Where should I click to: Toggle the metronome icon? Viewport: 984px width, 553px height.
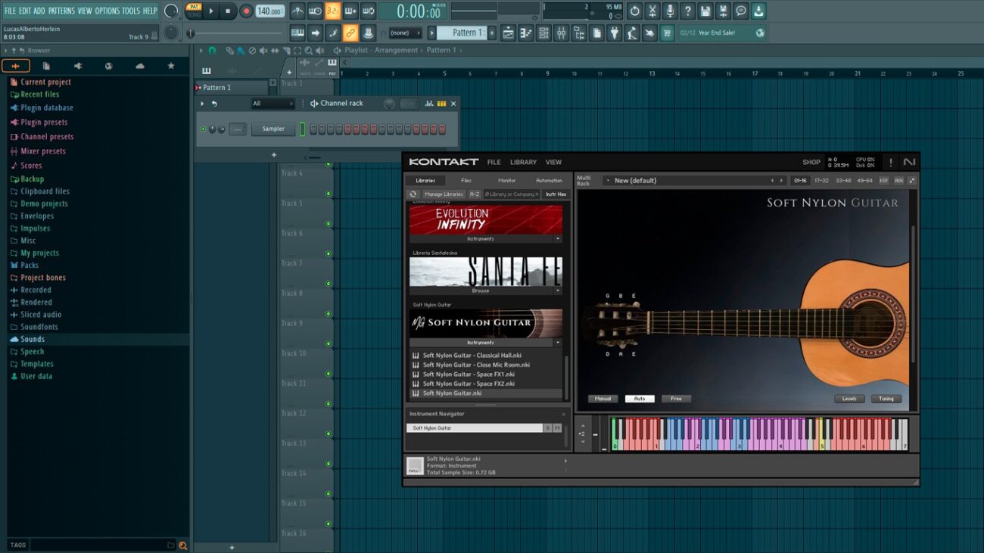pos(297,11)
